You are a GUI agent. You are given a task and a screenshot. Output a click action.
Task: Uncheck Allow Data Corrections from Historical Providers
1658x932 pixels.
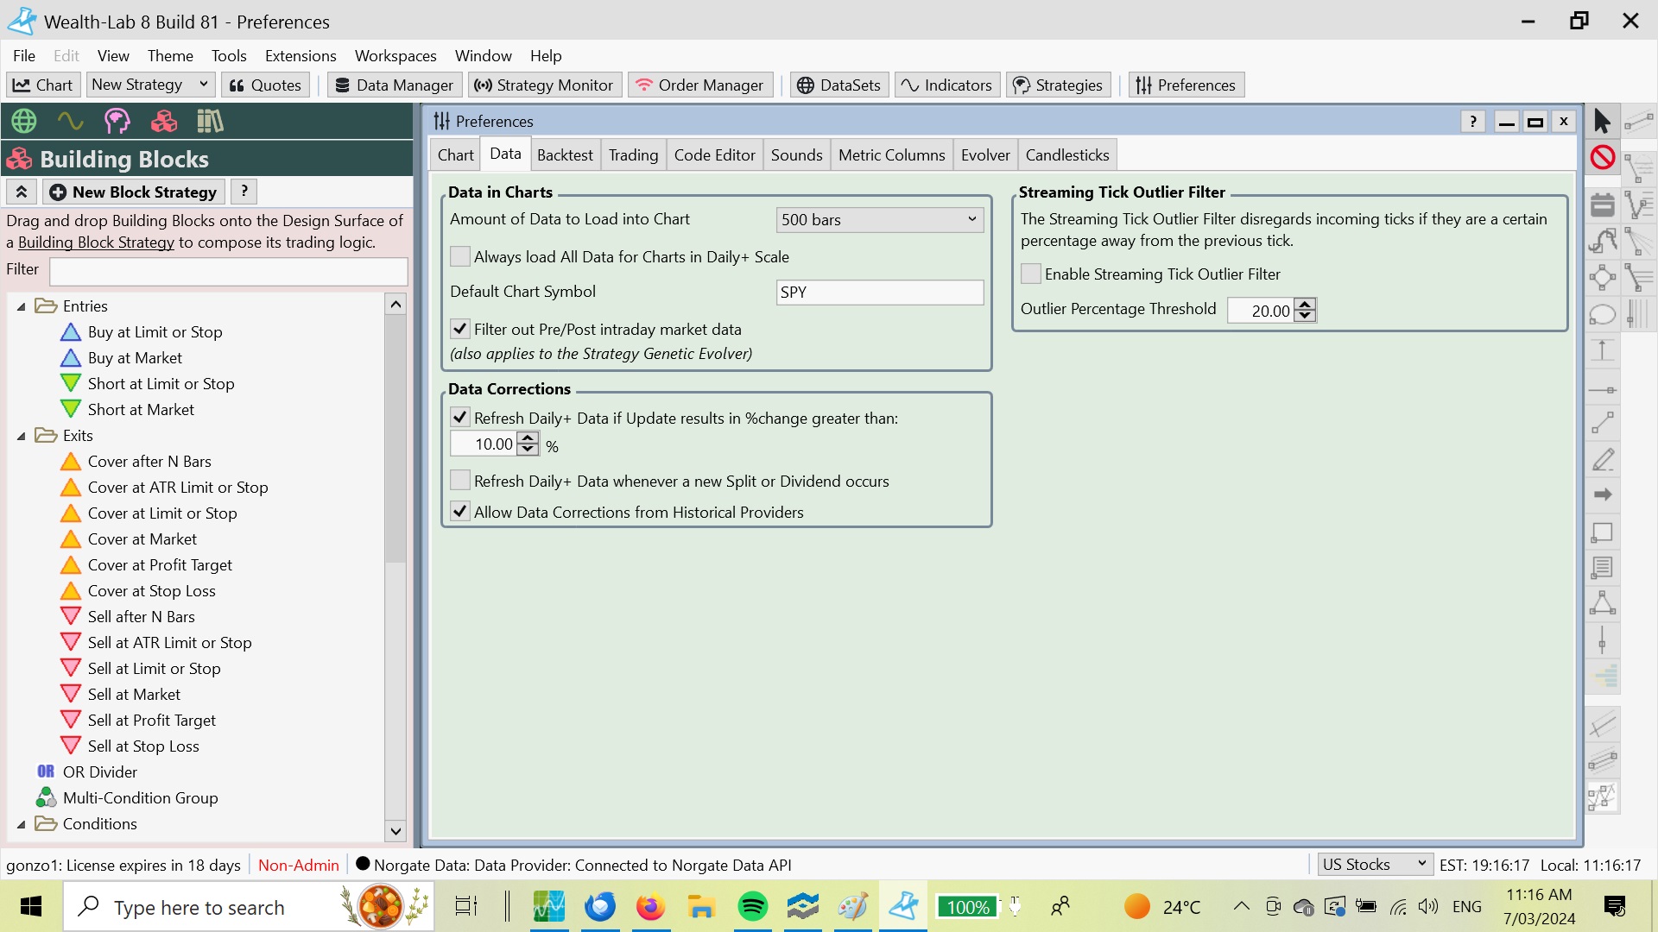pyautogui.click(x=460, y=512)
